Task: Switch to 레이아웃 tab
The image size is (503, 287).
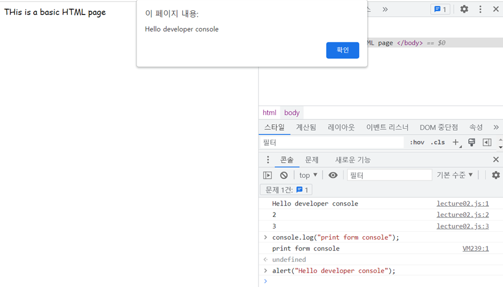Action: point(341,127)
